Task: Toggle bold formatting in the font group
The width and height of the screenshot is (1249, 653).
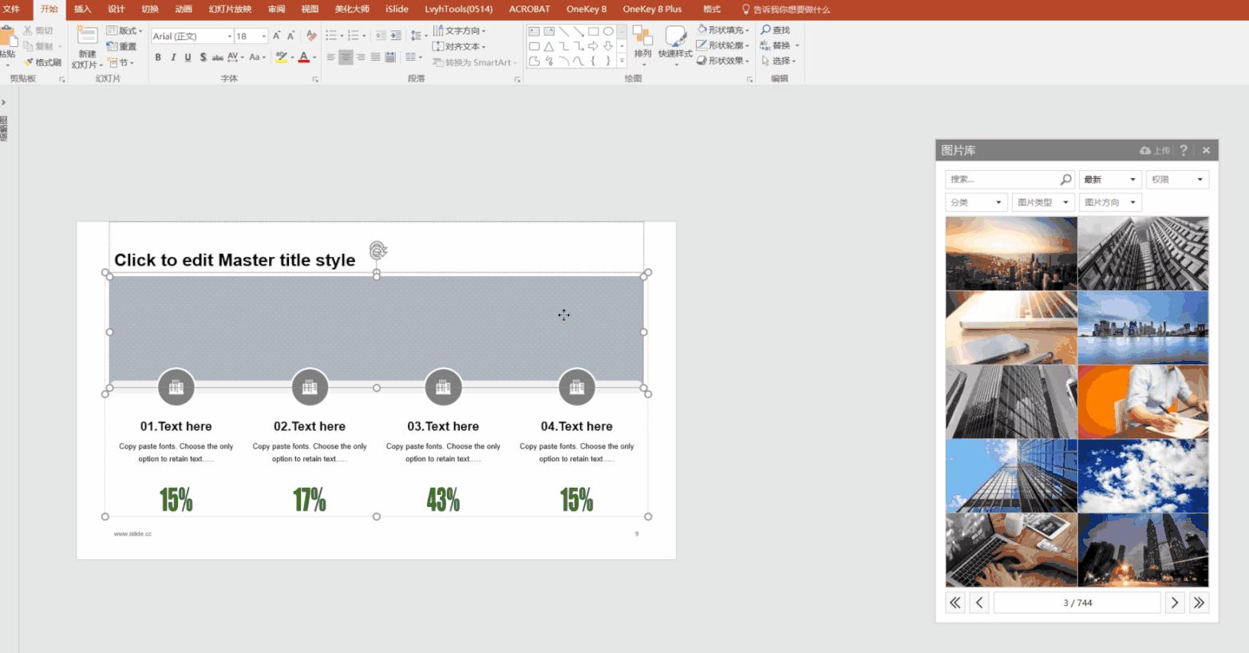Action: (158, 57)
